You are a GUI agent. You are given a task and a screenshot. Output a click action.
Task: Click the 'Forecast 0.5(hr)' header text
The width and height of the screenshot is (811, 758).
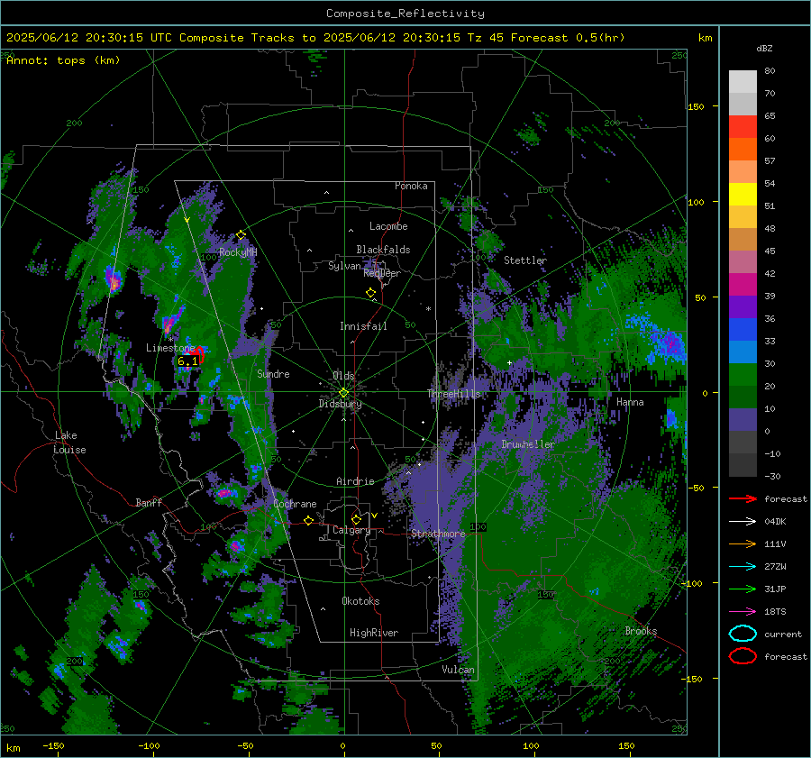(568, 38)
